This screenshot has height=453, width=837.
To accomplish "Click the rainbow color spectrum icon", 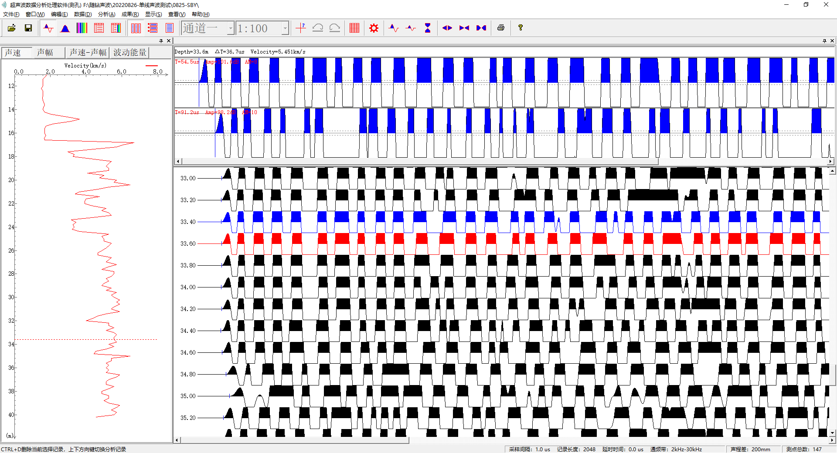I will [82, 28].
